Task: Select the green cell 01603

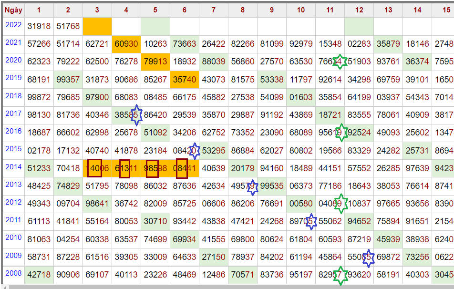Action: click(x=301, y=97)
